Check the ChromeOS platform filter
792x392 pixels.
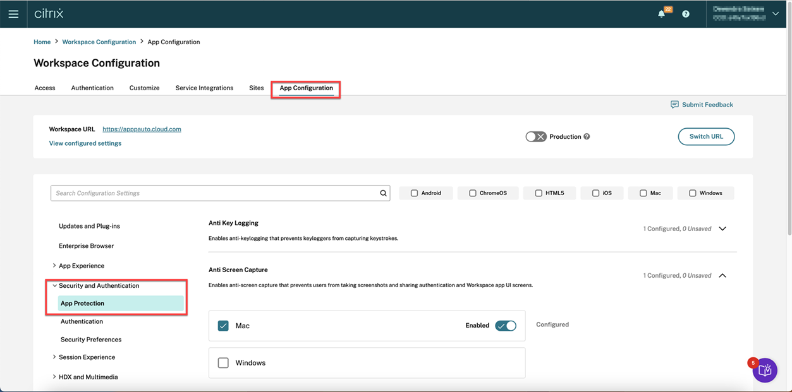(472, 193)
